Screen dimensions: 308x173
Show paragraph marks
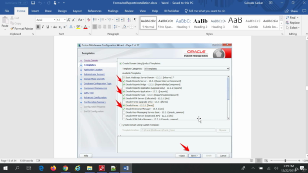pyautogui.click(x=135, y=20)
